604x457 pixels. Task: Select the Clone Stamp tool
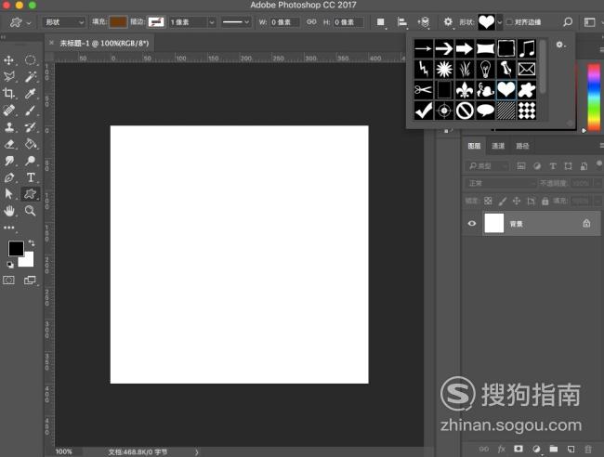click(9, 127)
